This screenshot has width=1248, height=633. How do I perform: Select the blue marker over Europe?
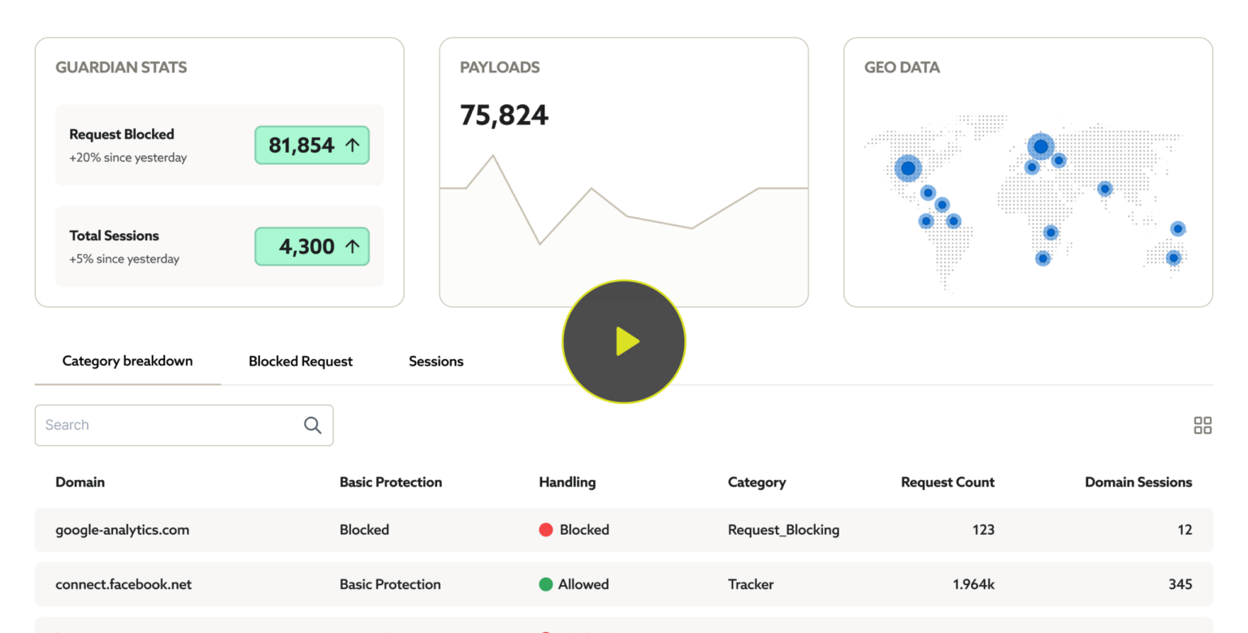[1041, 145]
